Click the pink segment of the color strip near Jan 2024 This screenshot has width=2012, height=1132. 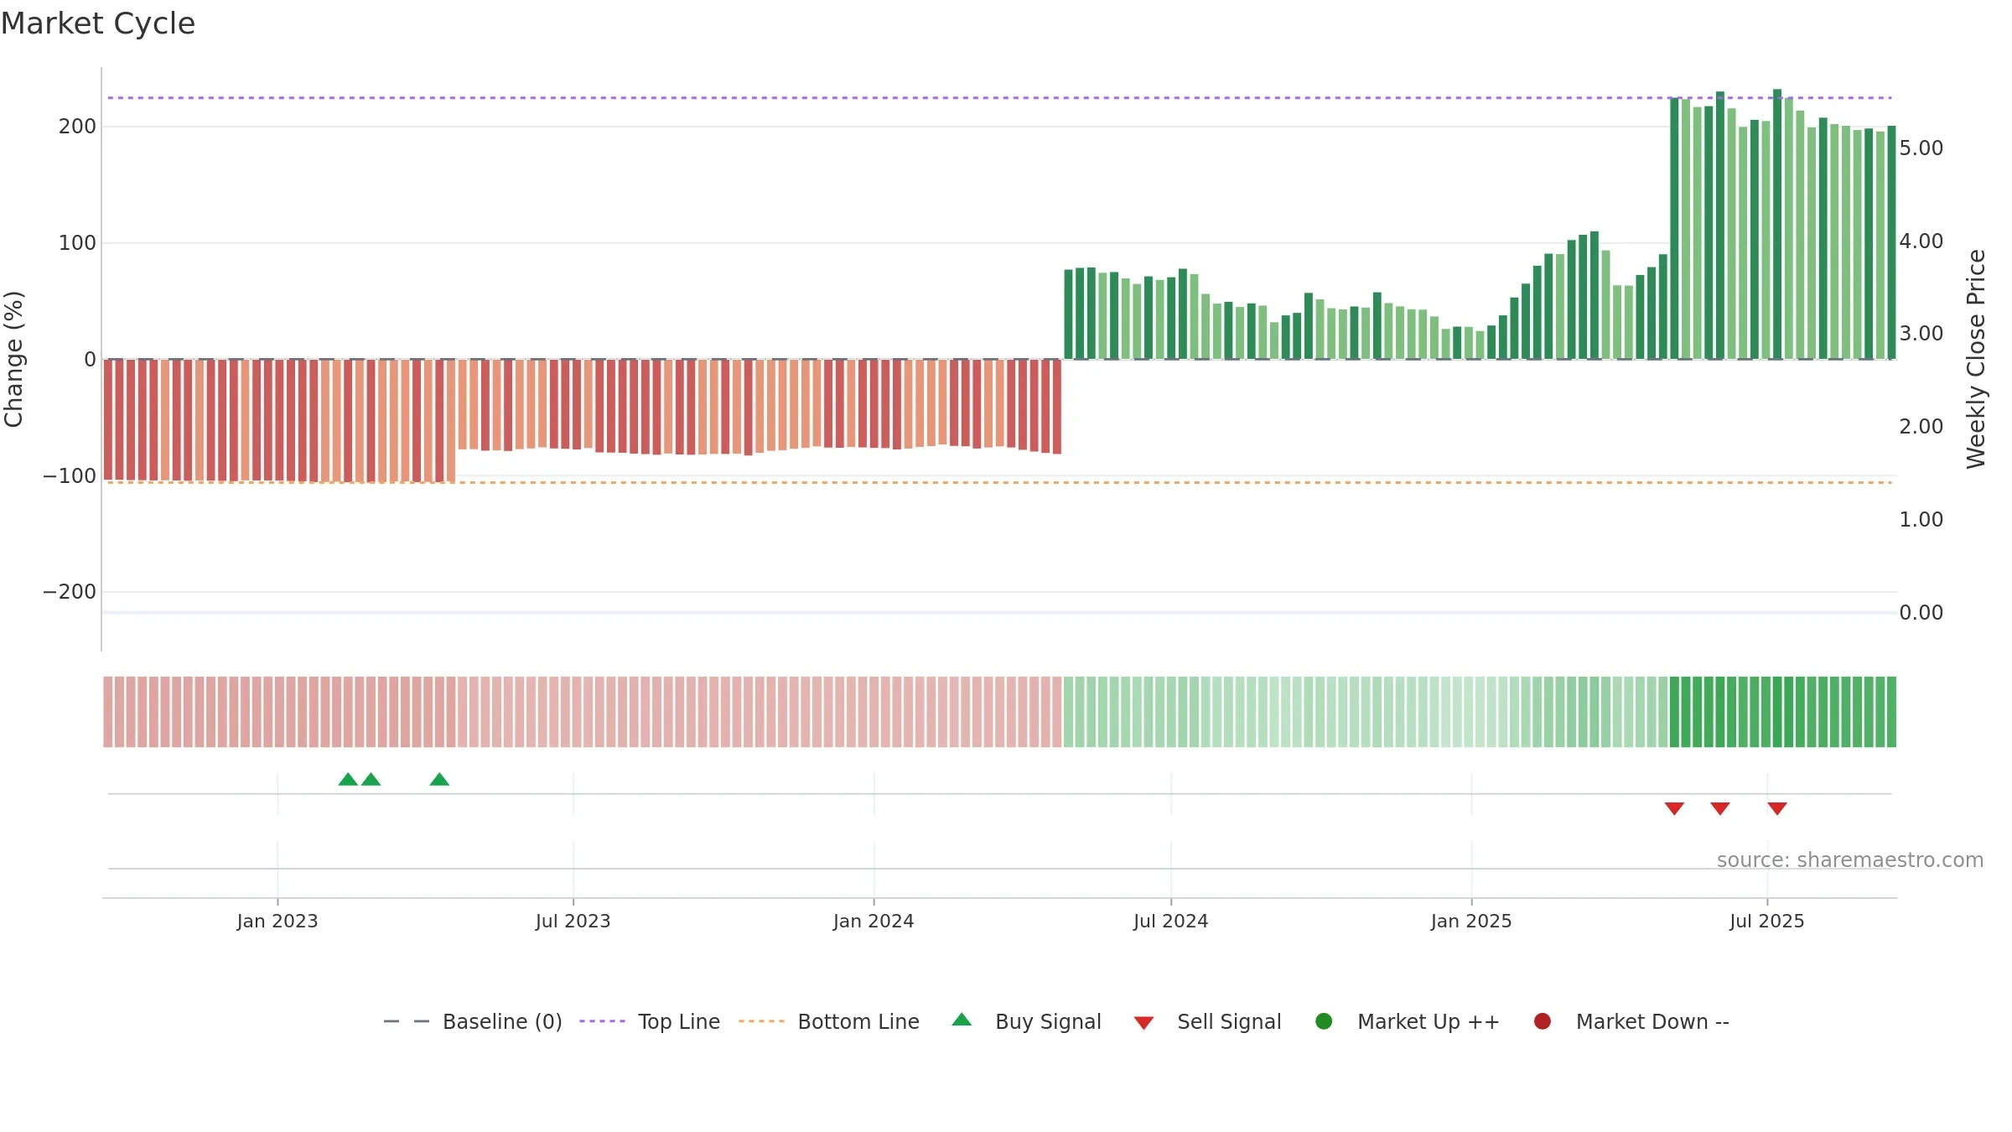click(x=874, y=712)
